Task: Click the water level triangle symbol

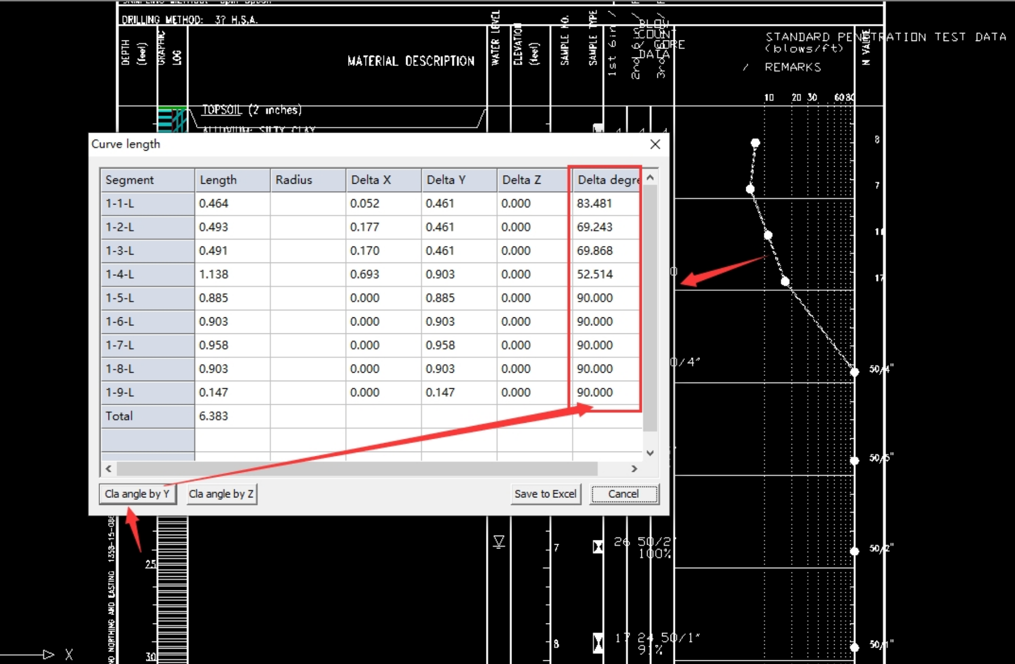Action: (499, 542)
